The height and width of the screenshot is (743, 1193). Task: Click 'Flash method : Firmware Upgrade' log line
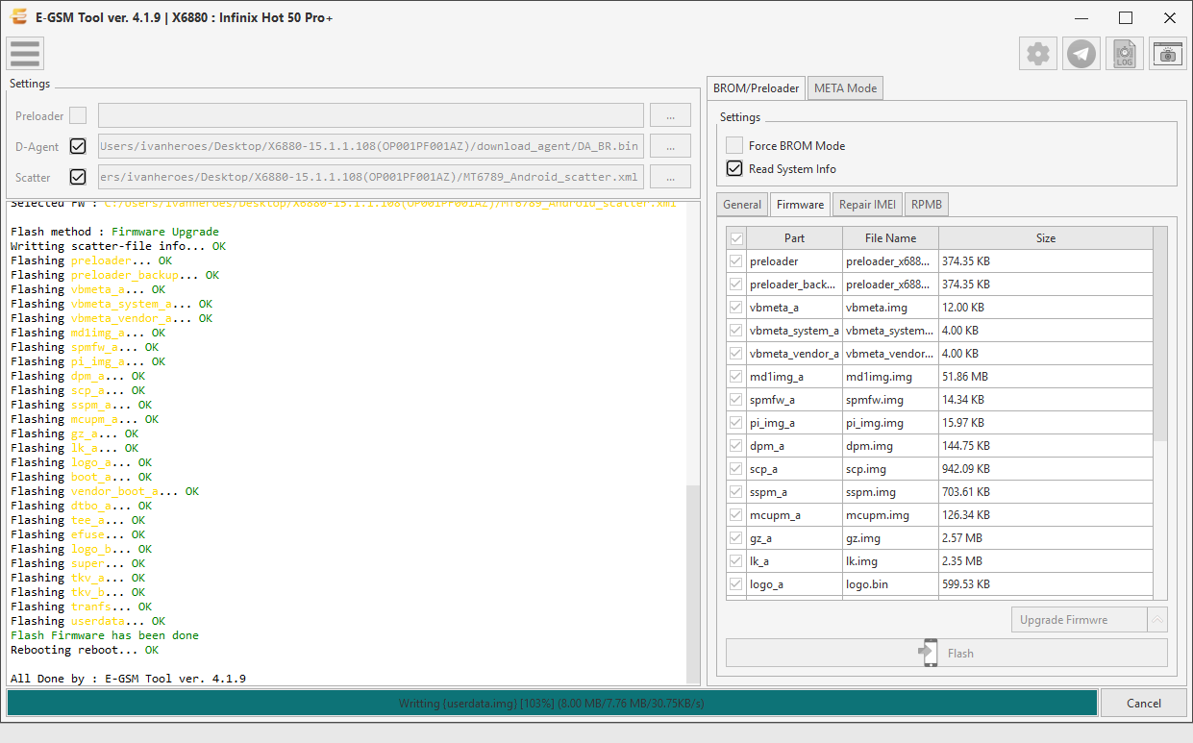click(x=114, y=232)
